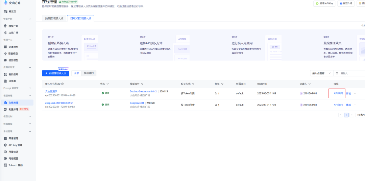Open 网络配置 in sidebar
Screen dimensions: 365x181
pyautogui.click(x=13, y=159)
